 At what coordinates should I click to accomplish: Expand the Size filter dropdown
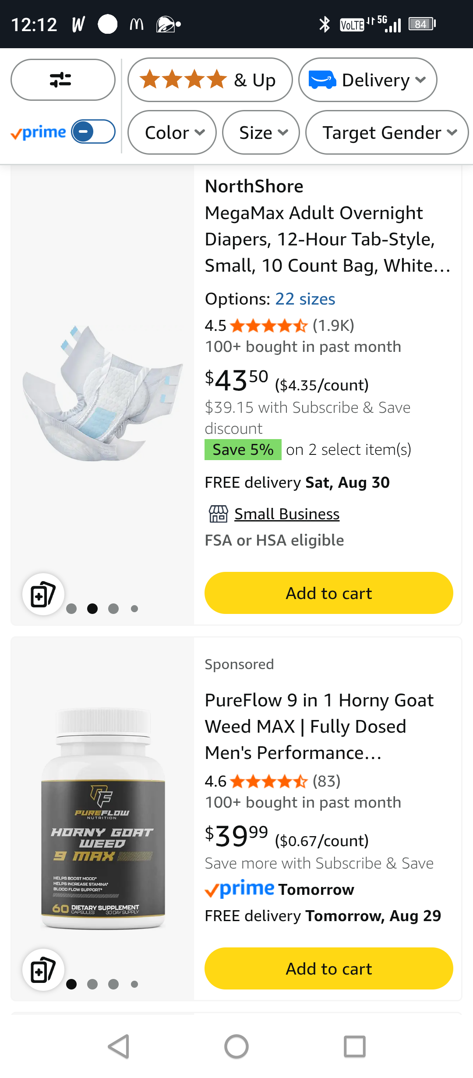(261, 132)
